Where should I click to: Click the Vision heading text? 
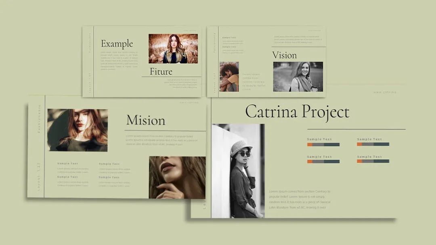(284, 55)
